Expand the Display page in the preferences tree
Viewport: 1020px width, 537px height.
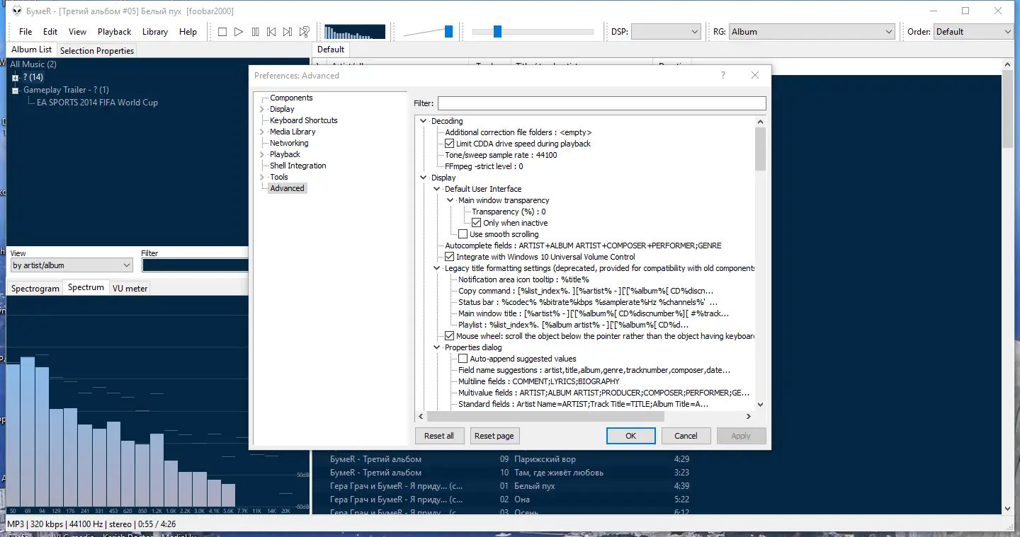pos(262,109)
